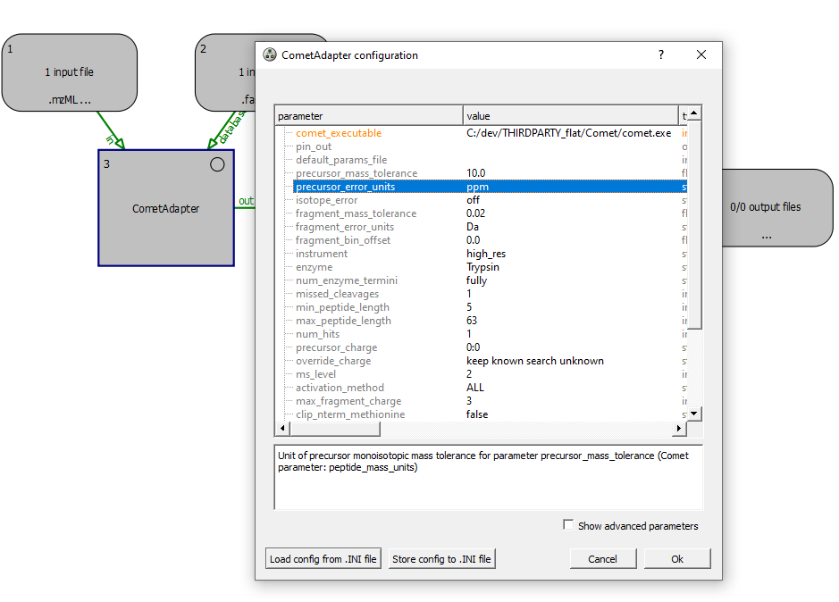
Task: Click the Cancel button
Action: 602,559
